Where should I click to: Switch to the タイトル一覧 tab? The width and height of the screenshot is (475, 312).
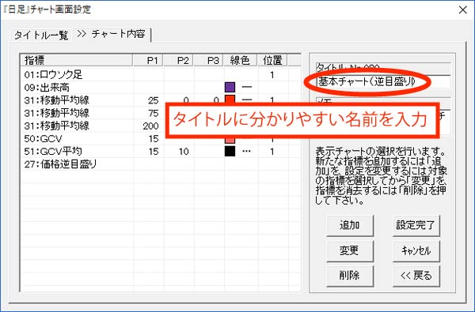[41, 36]
